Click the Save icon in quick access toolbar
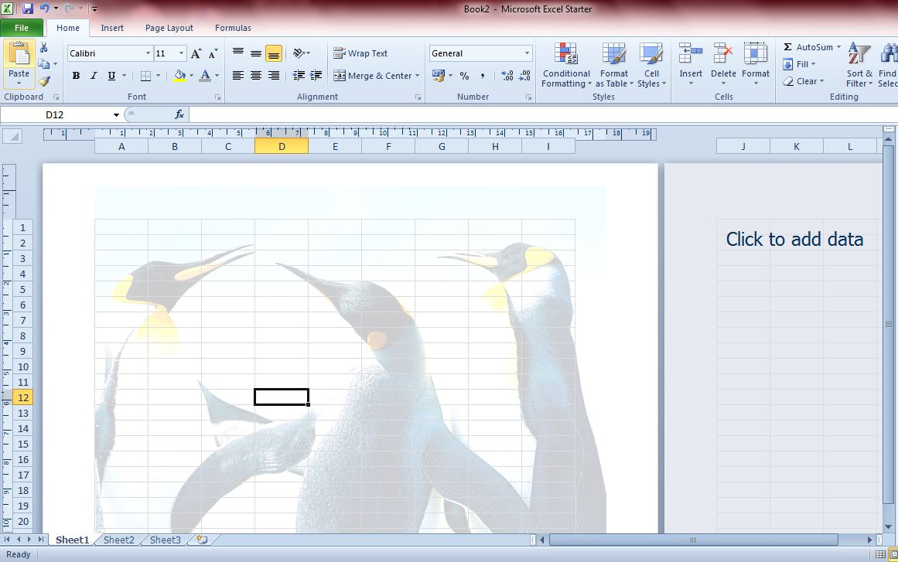Image resolution: width=898 pixels, height=562 pixels. [x=28, y=9]
